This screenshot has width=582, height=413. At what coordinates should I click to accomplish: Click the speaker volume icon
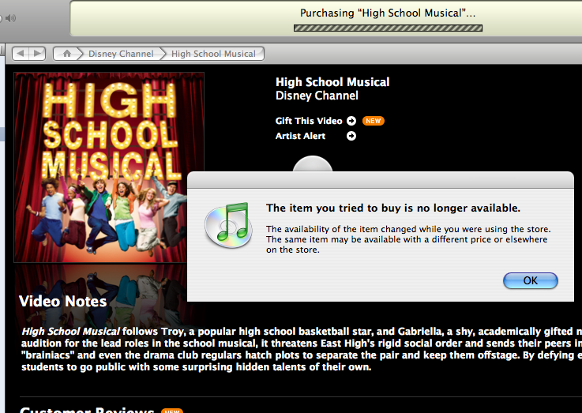10,18
